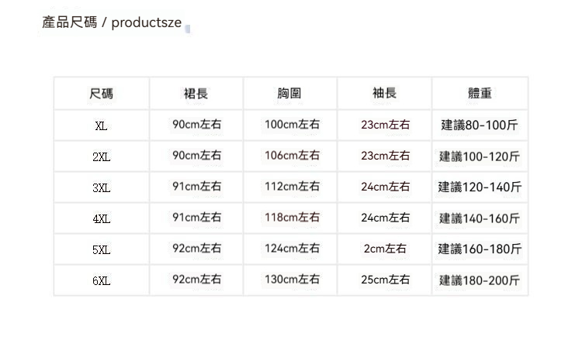582x340 pixels.
Task: Select the 25cm左右 sleeve cell
Action: (x=385, y=280)
